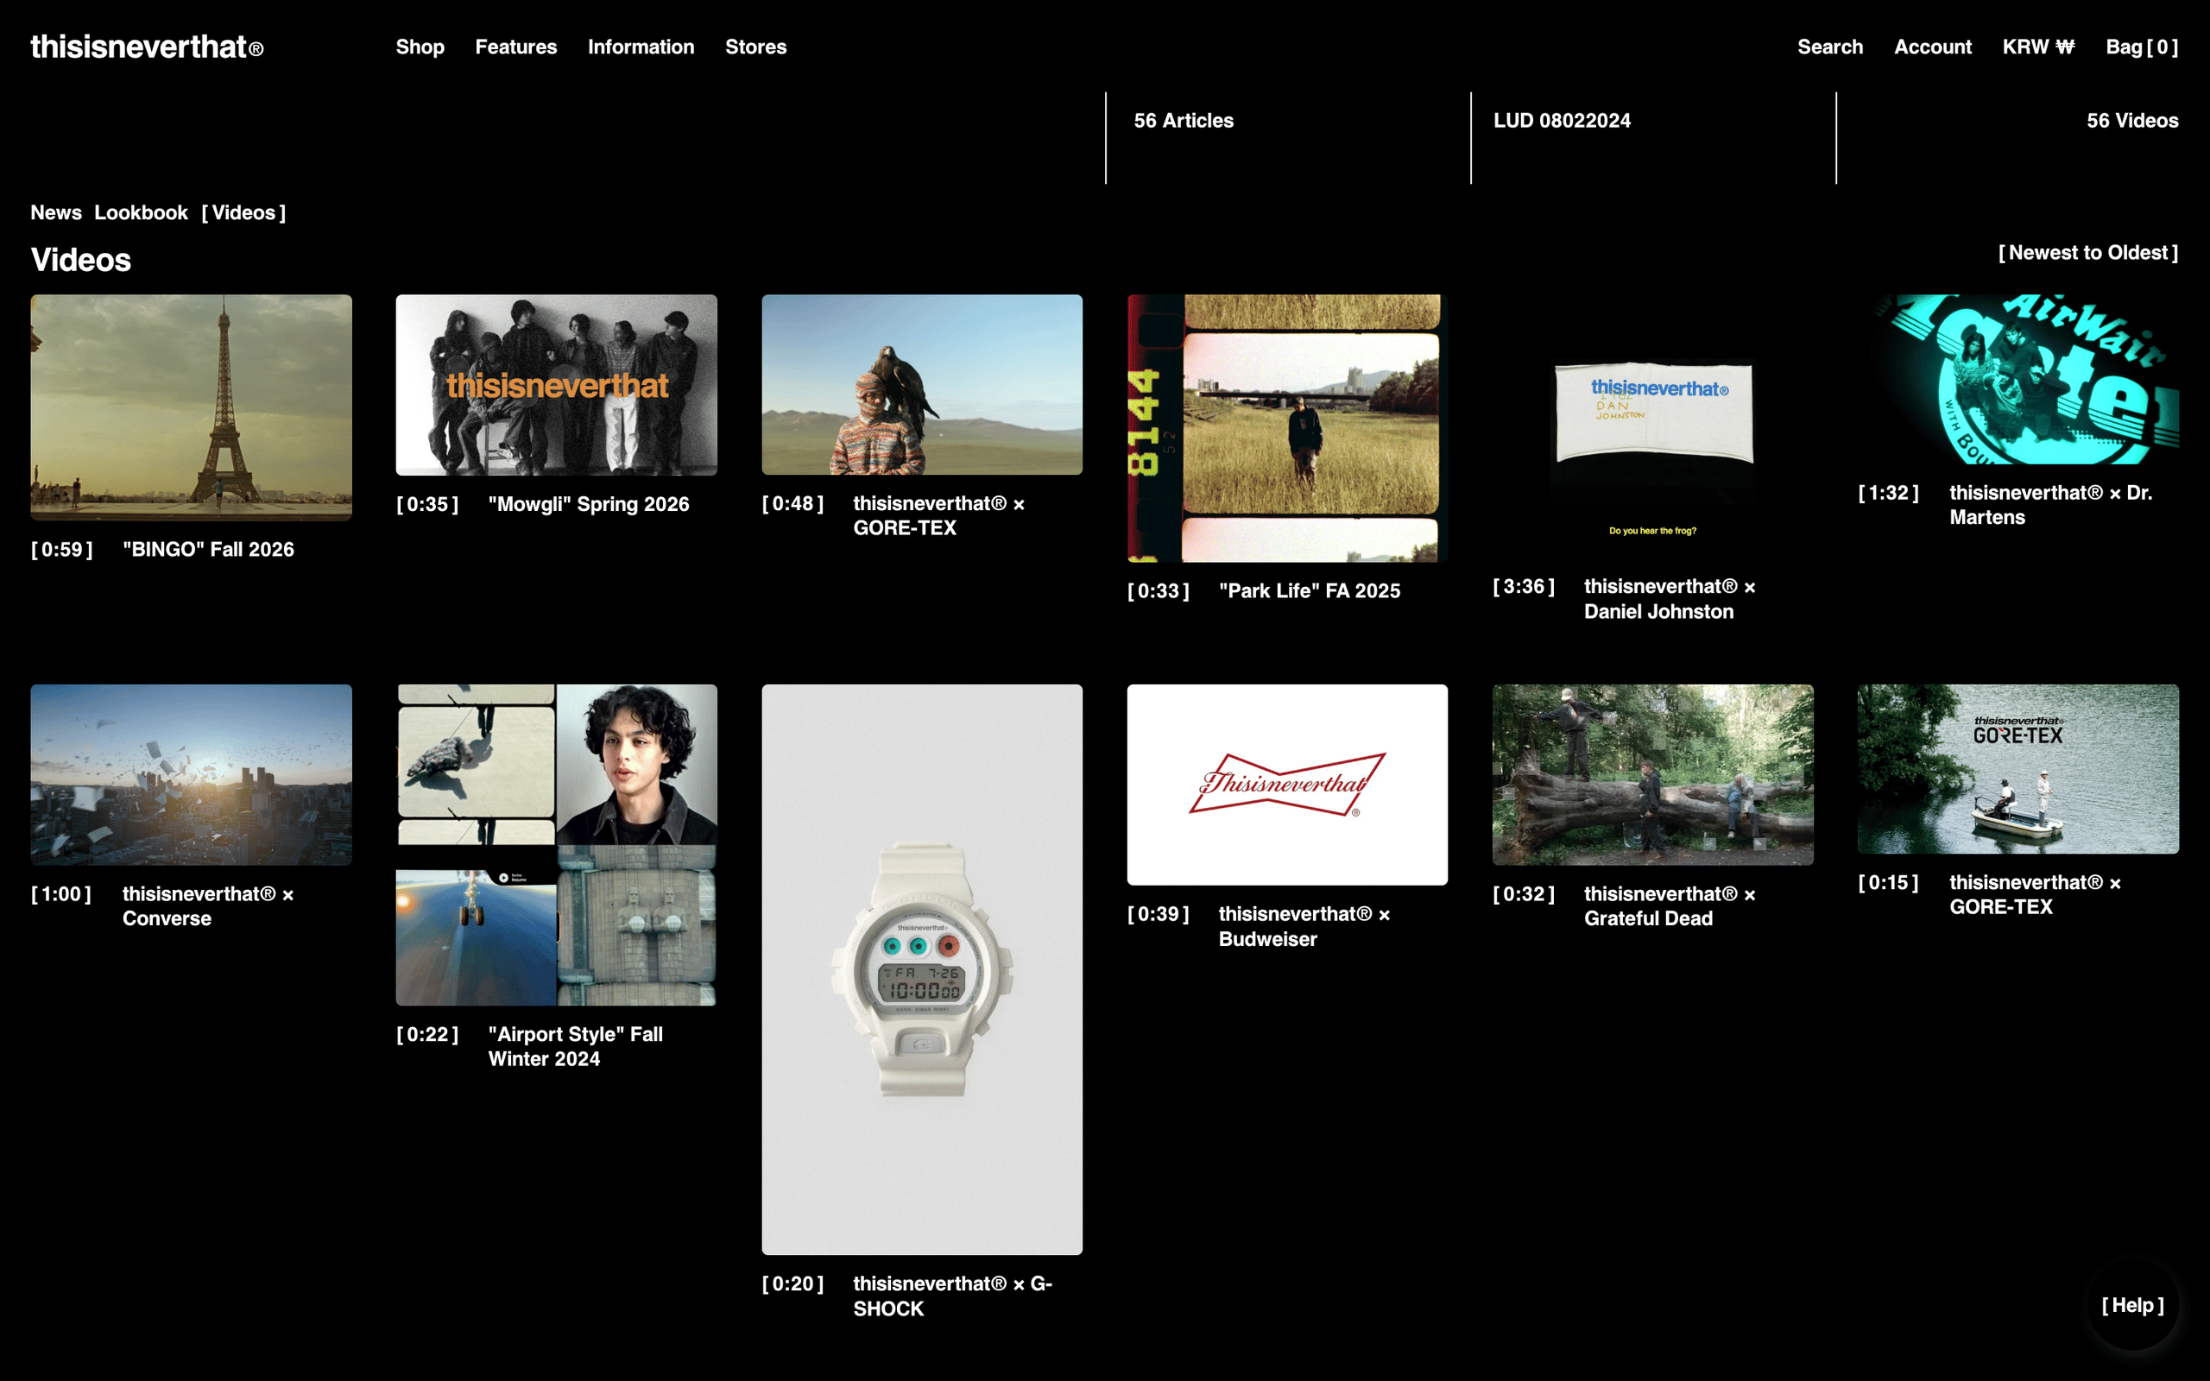
Task: Open the shopping Bag [0]
Action: (2142, 47)
